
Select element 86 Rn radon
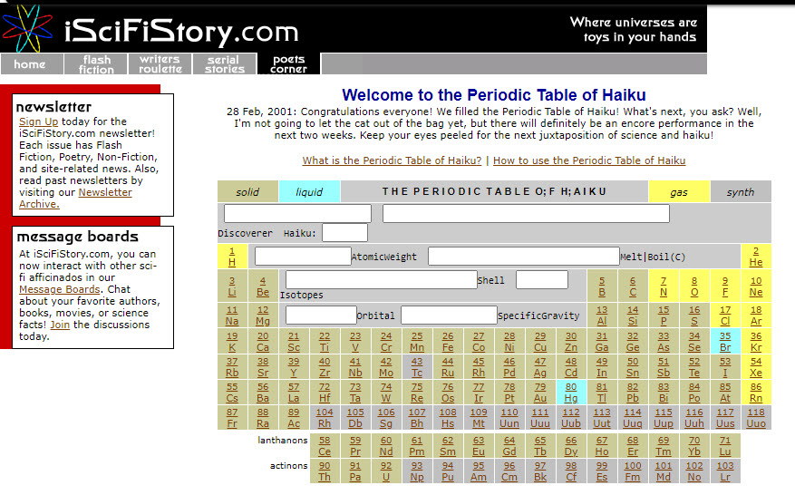756,392
